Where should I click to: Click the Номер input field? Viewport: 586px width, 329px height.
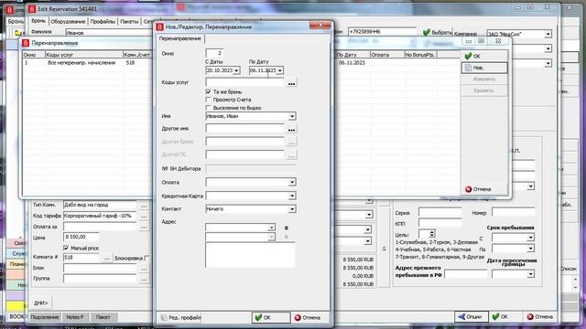click(x=513, y=212)
